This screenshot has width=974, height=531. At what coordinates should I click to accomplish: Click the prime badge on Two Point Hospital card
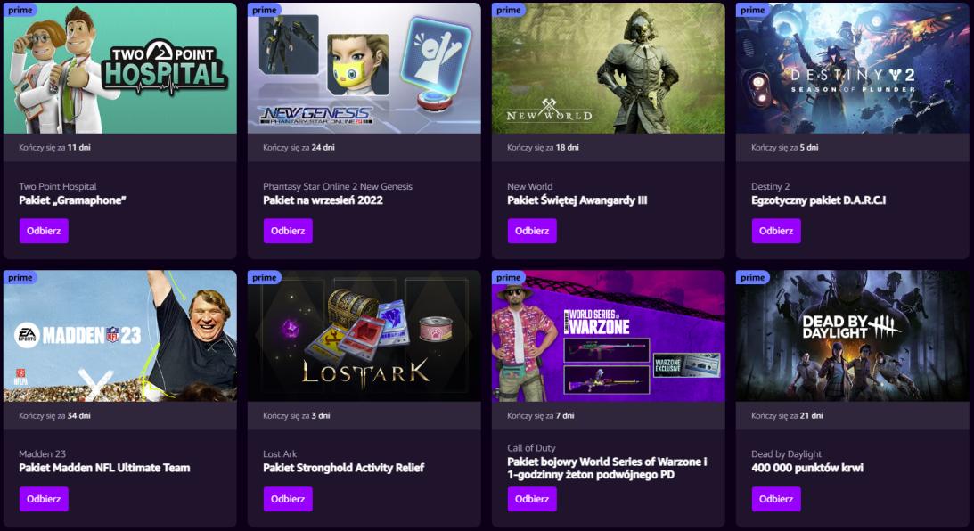pos(20,10)
